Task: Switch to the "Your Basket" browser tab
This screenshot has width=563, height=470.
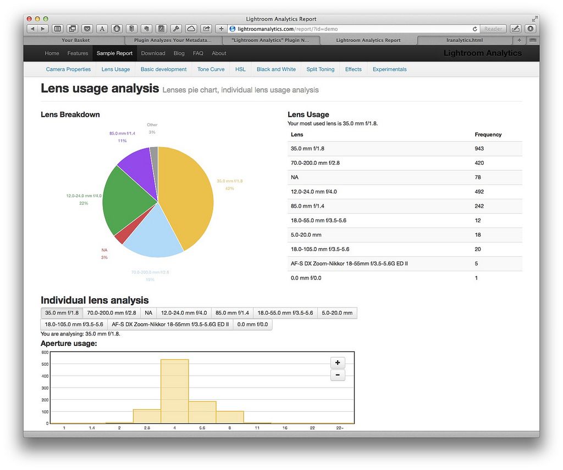Action: click(75, 40)
